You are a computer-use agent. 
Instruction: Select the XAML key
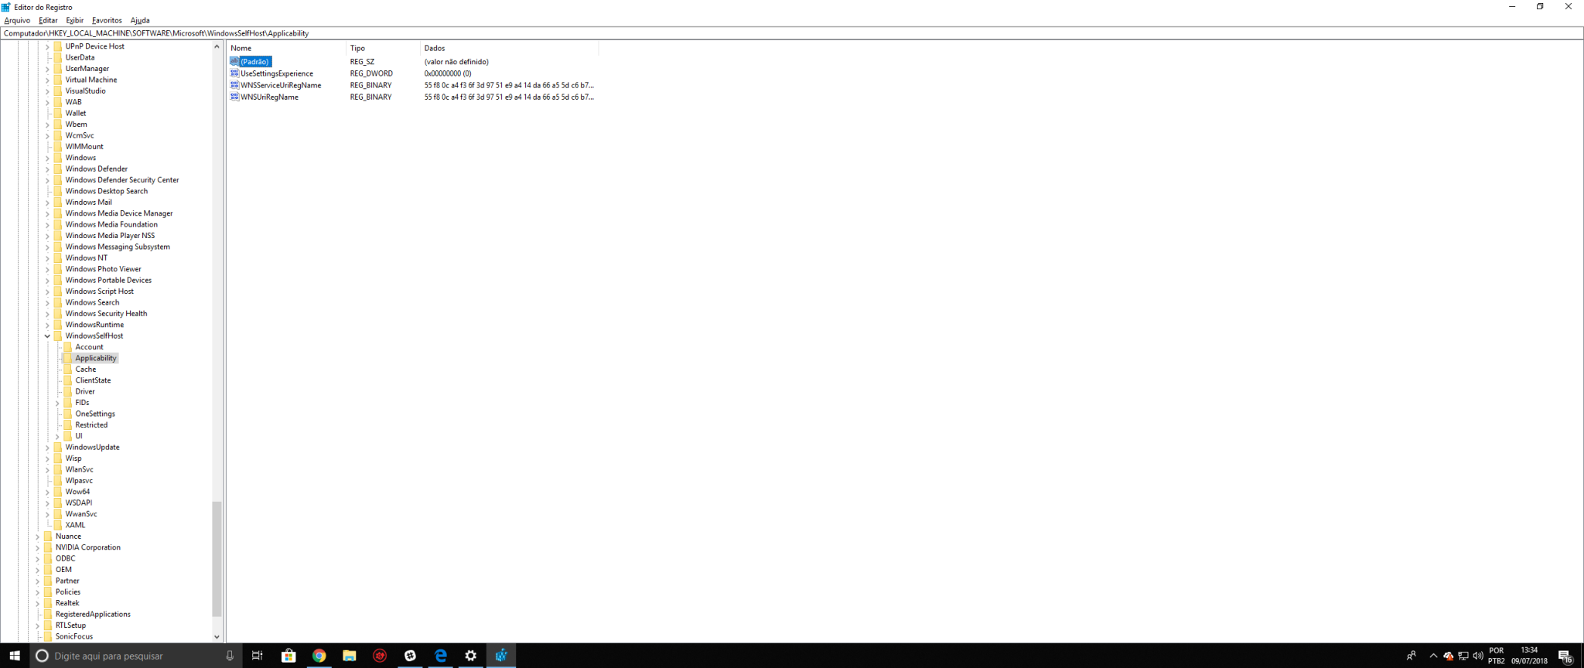(x=75, y=525)
